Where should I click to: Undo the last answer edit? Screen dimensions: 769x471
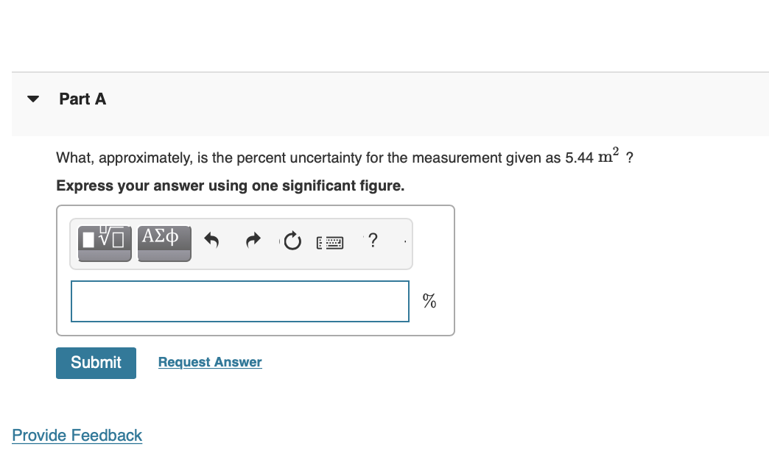pyautogui.click(x=211, y=241)
